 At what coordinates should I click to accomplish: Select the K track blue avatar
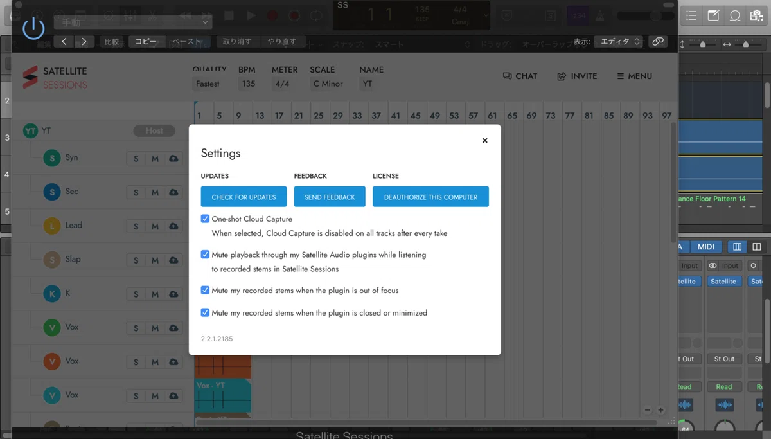coord(52,294)
